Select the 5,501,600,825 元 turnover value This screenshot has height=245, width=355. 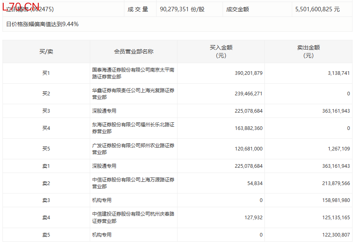[317, 9]
